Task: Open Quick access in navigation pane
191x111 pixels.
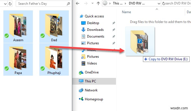Action: 94,16
